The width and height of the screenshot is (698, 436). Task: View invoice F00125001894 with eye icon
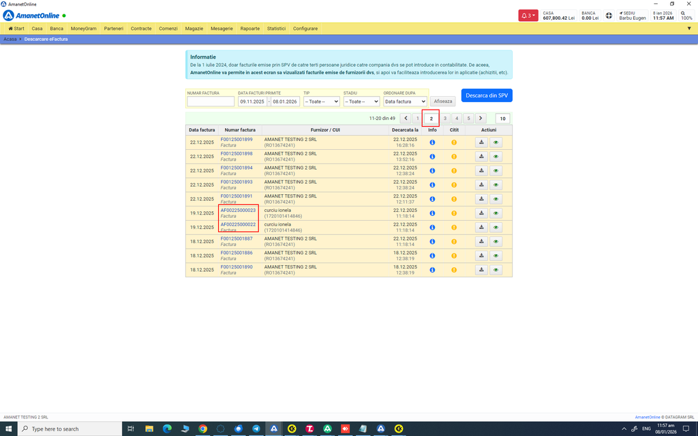tap(496, 171)
